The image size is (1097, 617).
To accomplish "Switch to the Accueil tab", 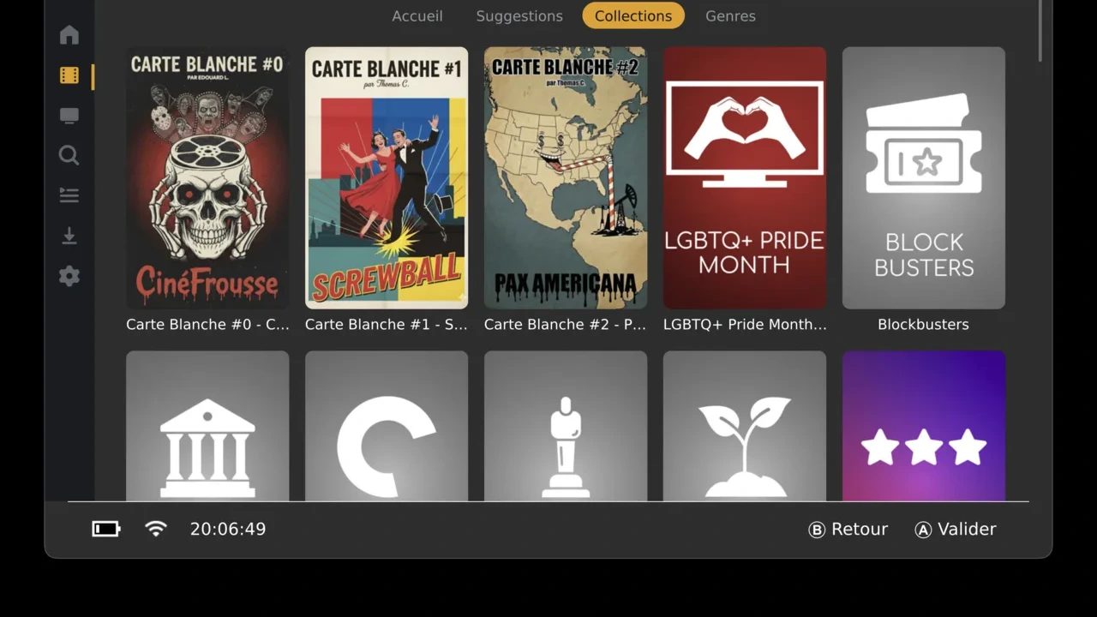I will pos(417,15).
